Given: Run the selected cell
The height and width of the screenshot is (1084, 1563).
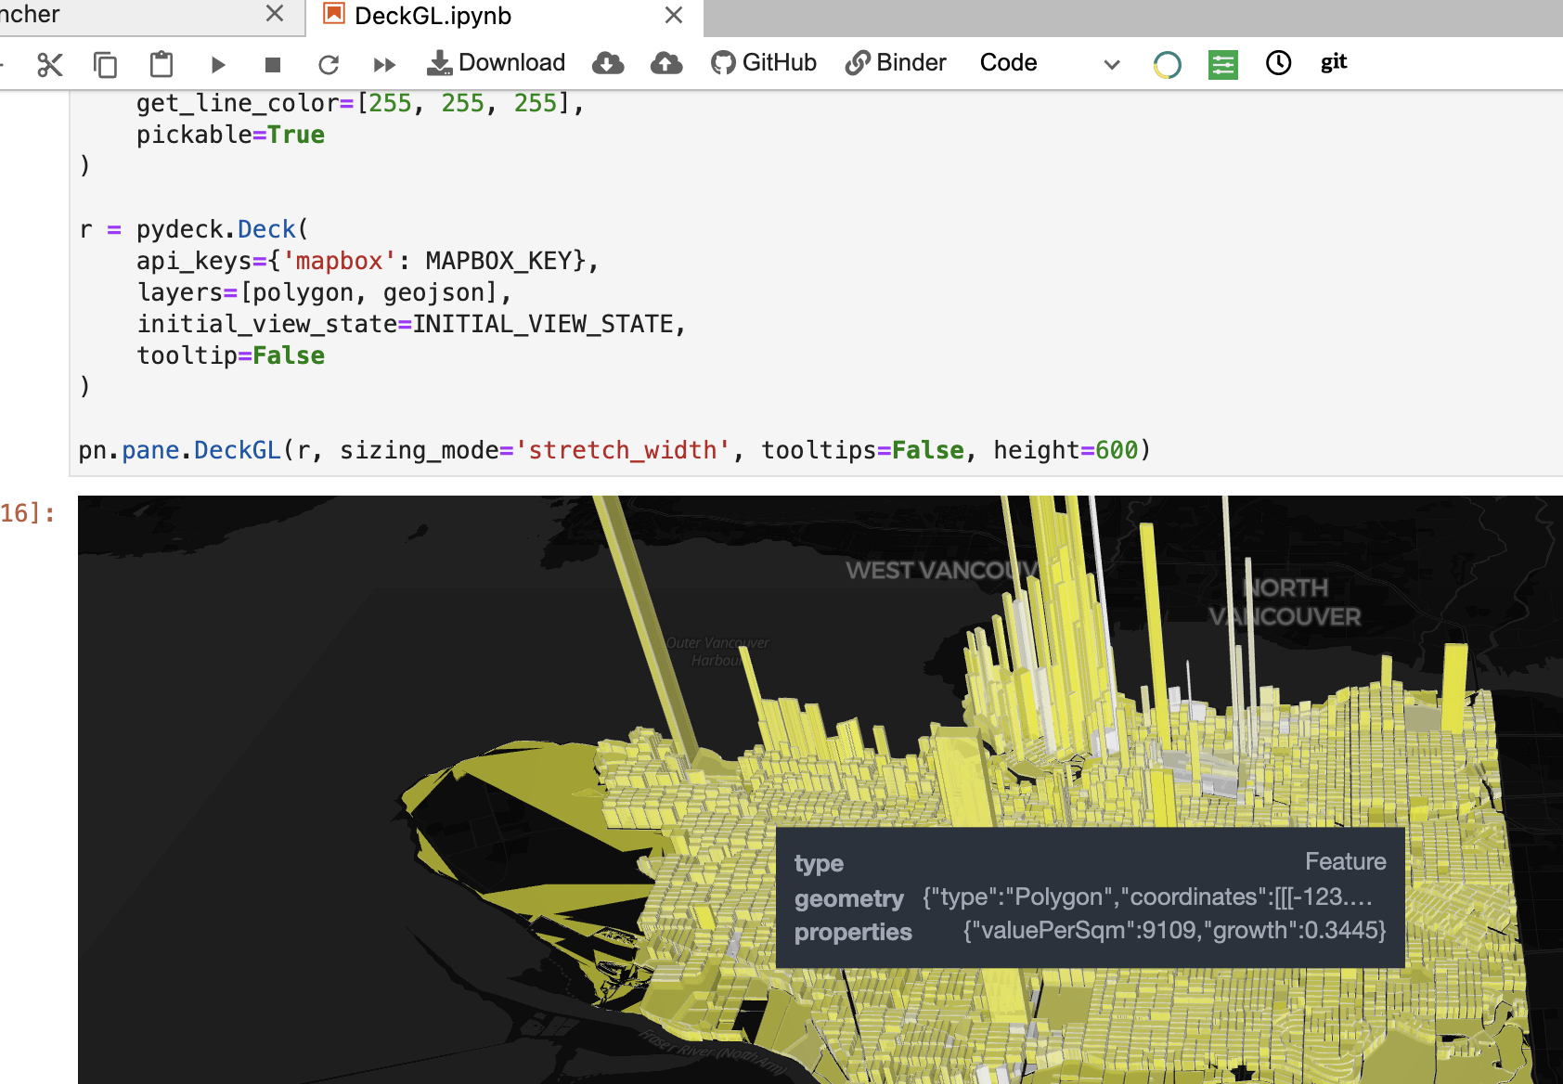Looking at the screenshot, I should [218, 63].
